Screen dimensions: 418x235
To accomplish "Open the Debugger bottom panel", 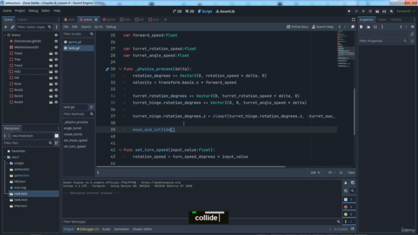I will (88, 229).
